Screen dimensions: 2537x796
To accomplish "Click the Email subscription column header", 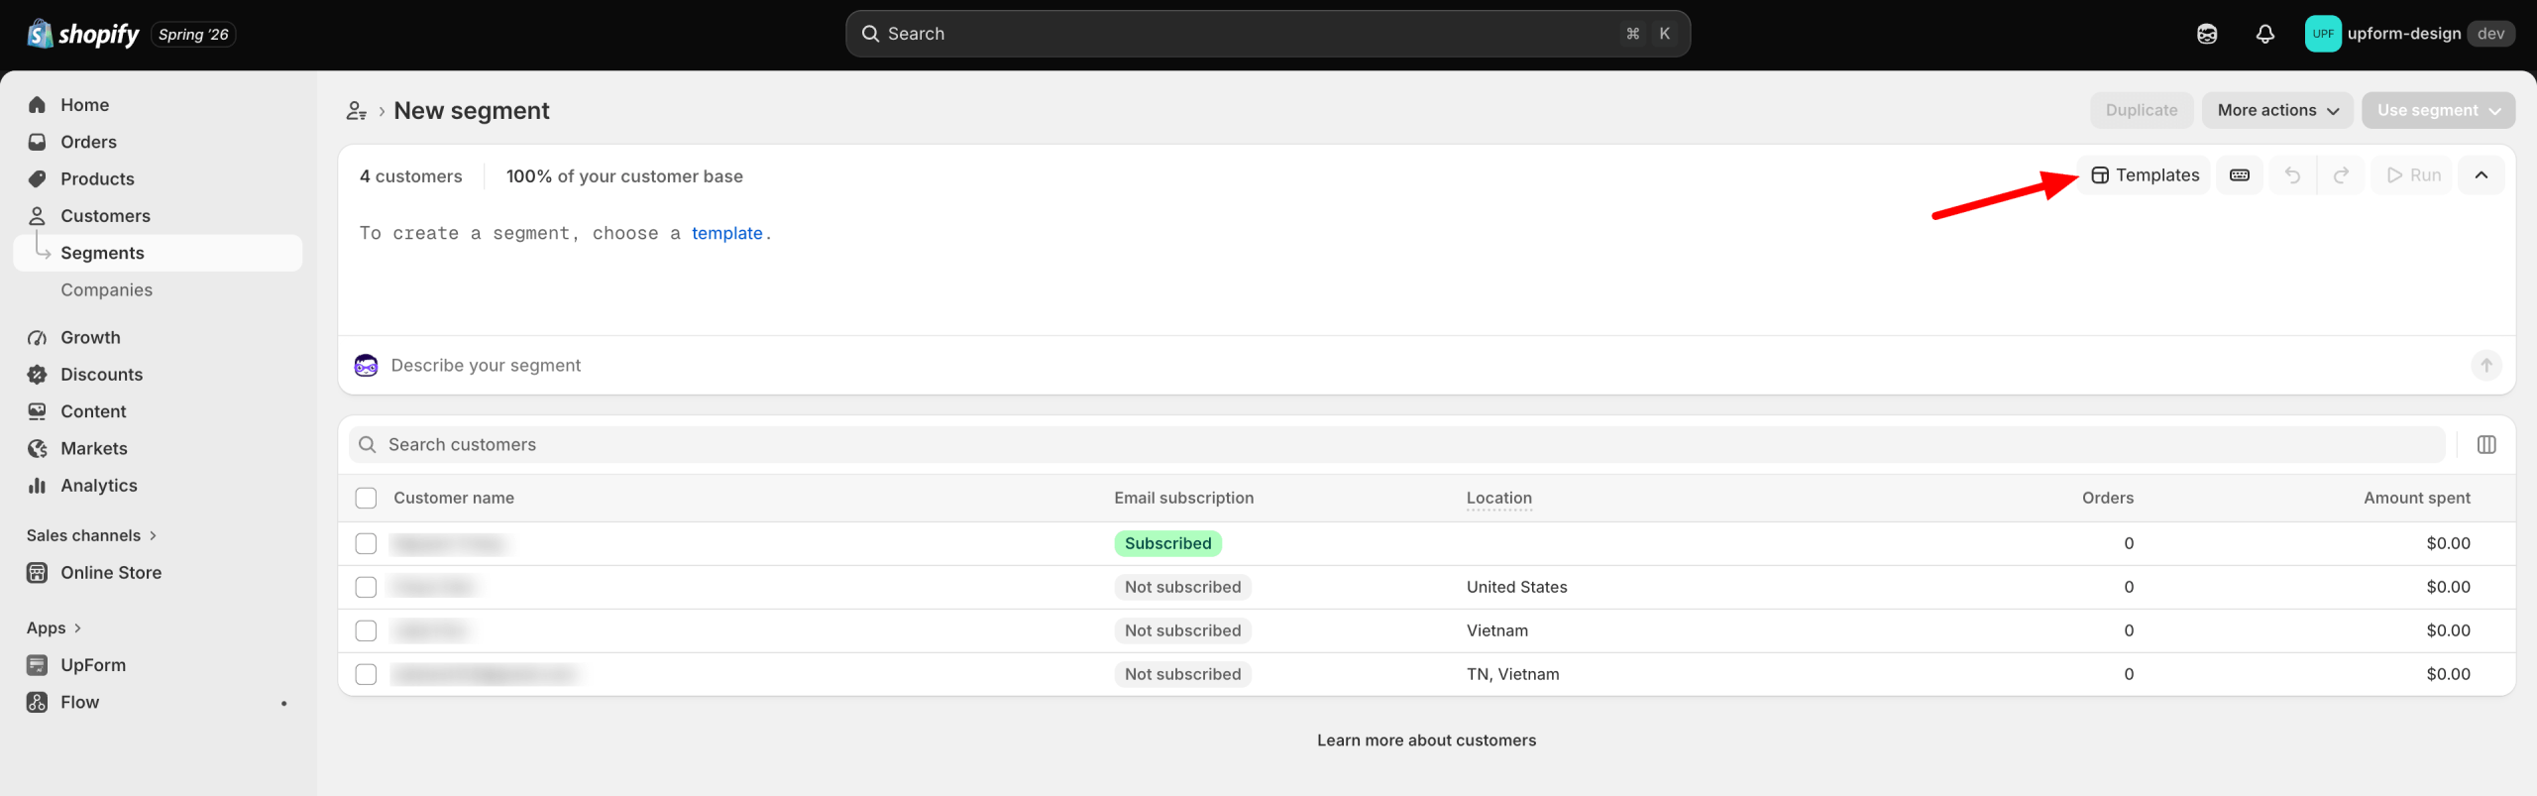I will tap(1183, 499).
